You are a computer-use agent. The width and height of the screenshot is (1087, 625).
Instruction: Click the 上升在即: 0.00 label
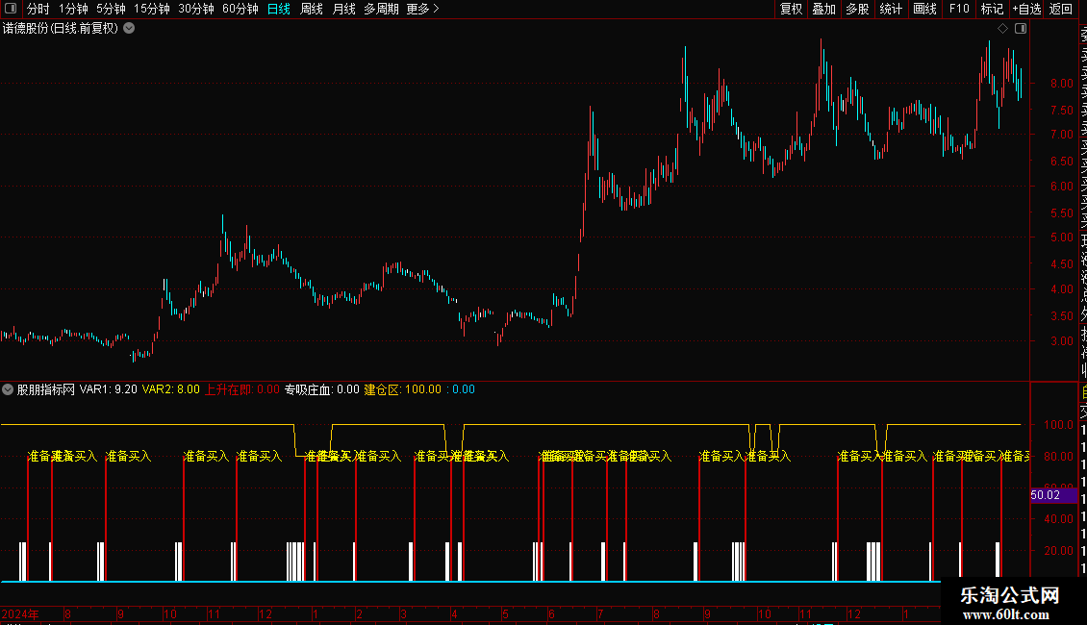[242, 389]
